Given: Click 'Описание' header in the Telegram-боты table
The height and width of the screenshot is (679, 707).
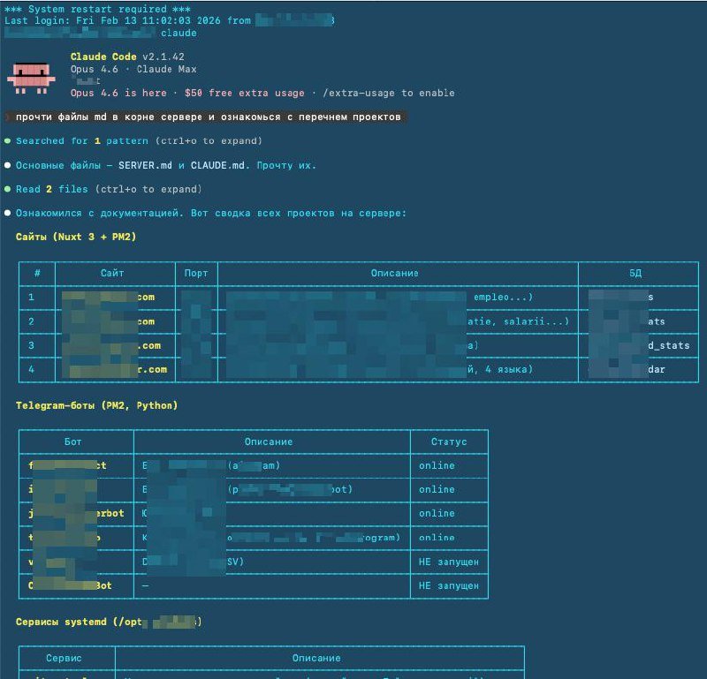Looking at the screenshot, I should point(269,441).
